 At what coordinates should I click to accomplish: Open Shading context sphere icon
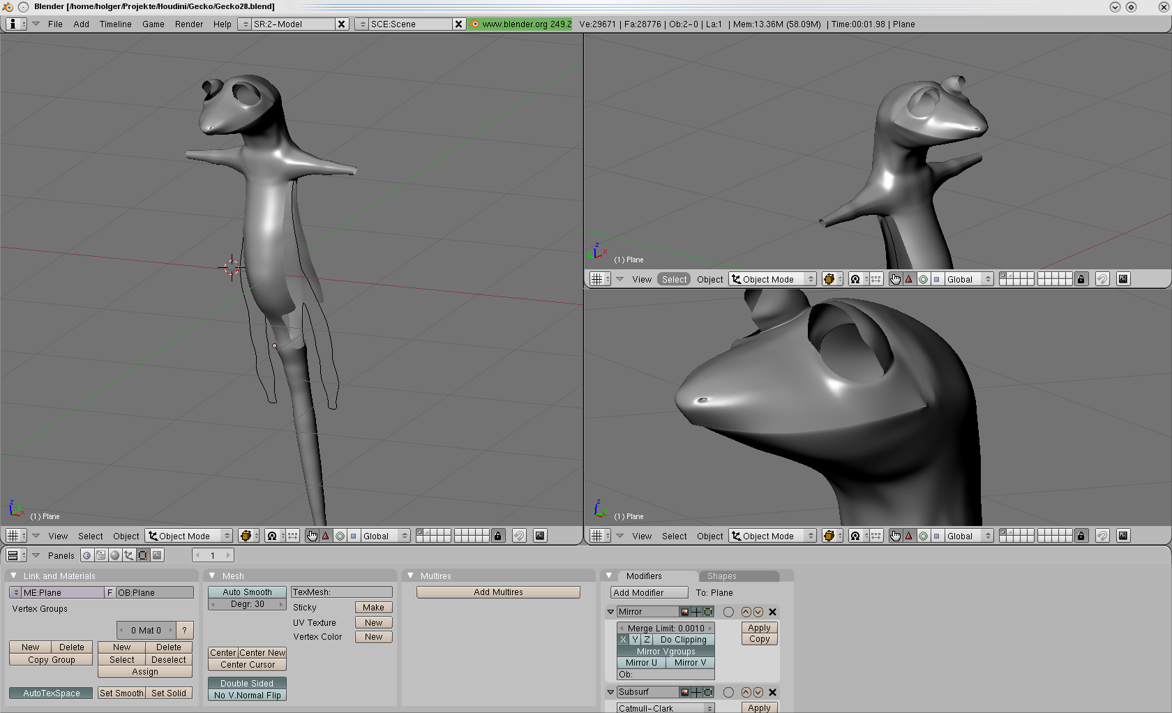coord(114,555)
